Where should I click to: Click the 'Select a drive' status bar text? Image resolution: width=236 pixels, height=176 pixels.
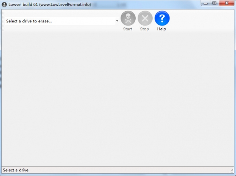16,170
